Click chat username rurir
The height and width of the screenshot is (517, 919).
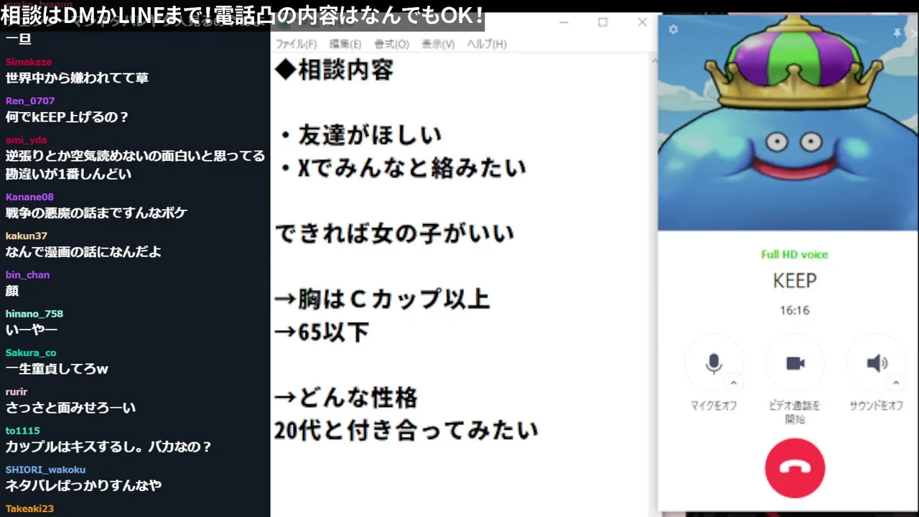(17, 391)
